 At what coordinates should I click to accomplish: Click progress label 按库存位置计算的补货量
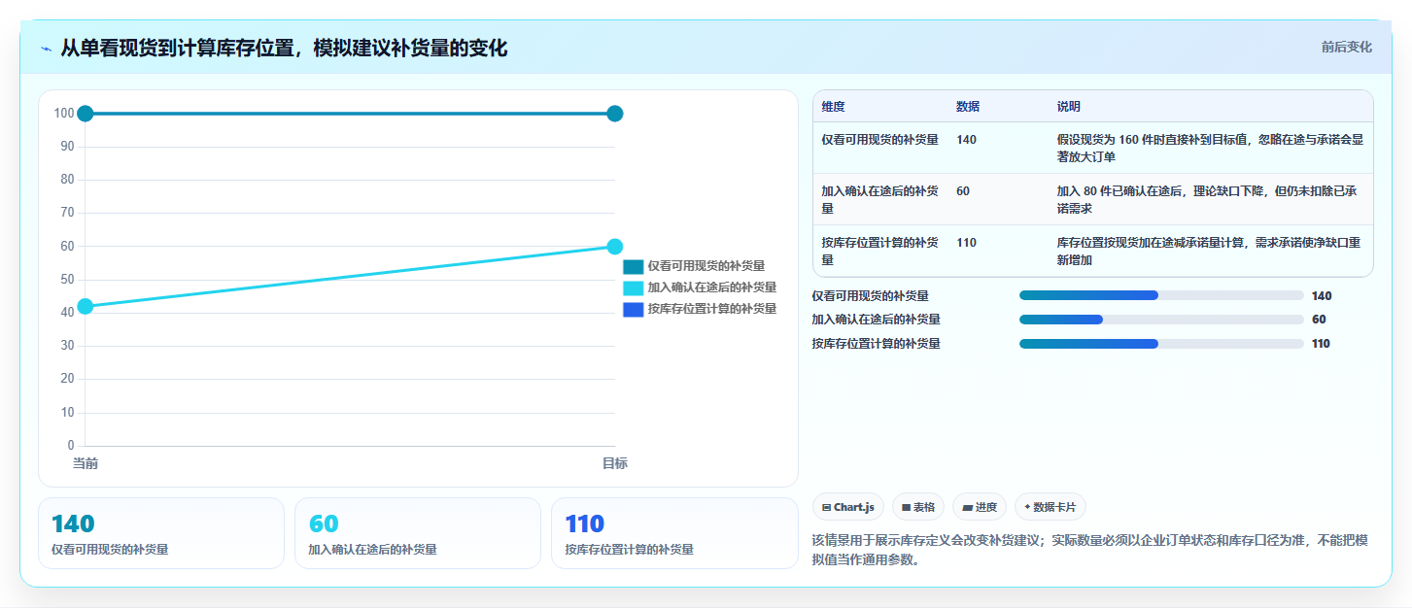coord(876,344)
